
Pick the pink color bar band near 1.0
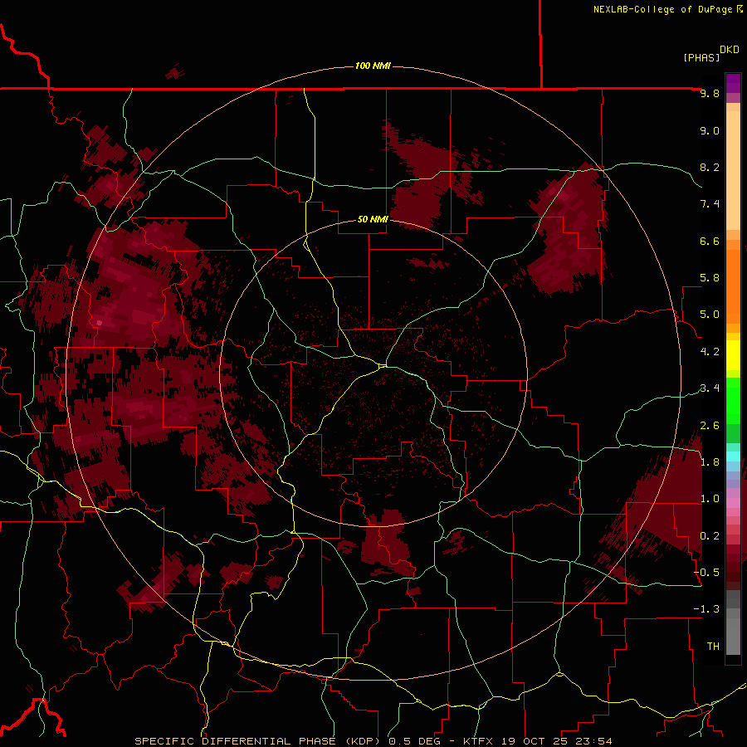click(x=733, y=503)
